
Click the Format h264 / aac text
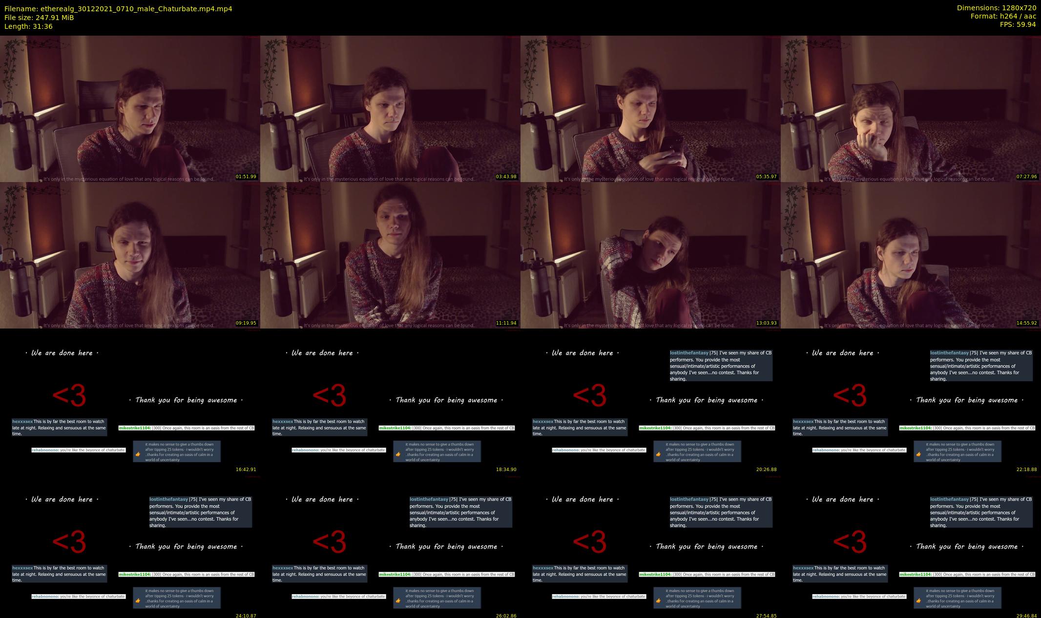(x=1003, y=16)
